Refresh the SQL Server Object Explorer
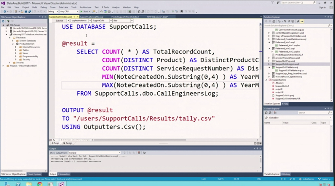The width and height of the screenshot is (335, 186). tap(3, 21)
